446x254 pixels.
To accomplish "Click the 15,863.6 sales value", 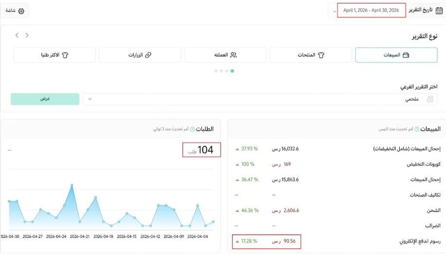I will (x=290, y=180).
